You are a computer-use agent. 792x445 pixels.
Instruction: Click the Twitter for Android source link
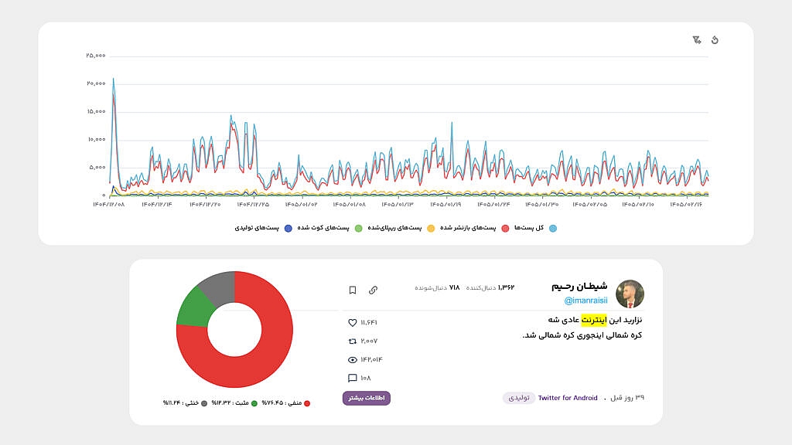pos(568,398)
